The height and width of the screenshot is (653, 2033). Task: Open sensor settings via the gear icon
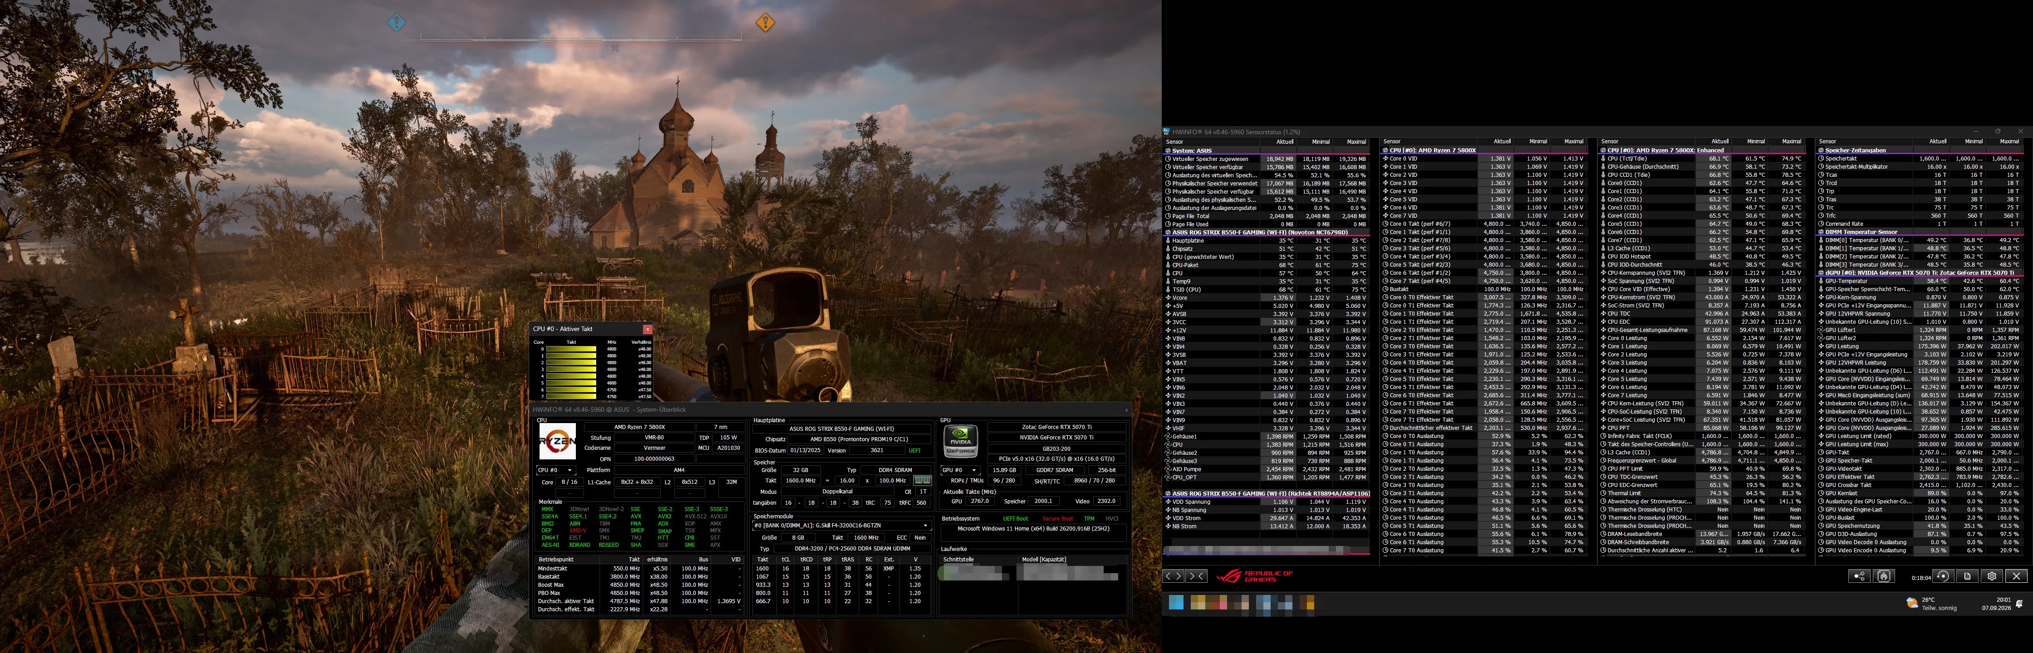click(x=1992, y=576)
